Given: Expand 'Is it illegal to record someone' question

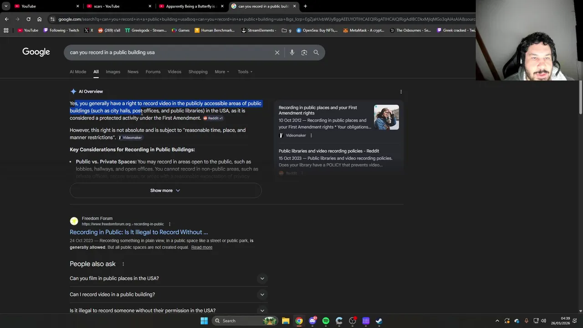Looking at the screenshot, I should 169,310.
